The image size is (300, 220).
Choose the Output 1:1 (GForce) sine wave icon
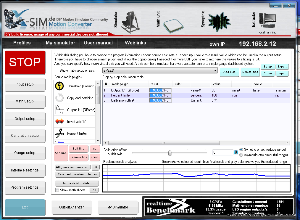pyautogui.click(x=59, y=110)
